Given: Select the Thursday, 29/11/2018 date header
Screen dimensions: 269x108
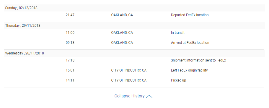Looking at the screenshot, I should (23, 26).
